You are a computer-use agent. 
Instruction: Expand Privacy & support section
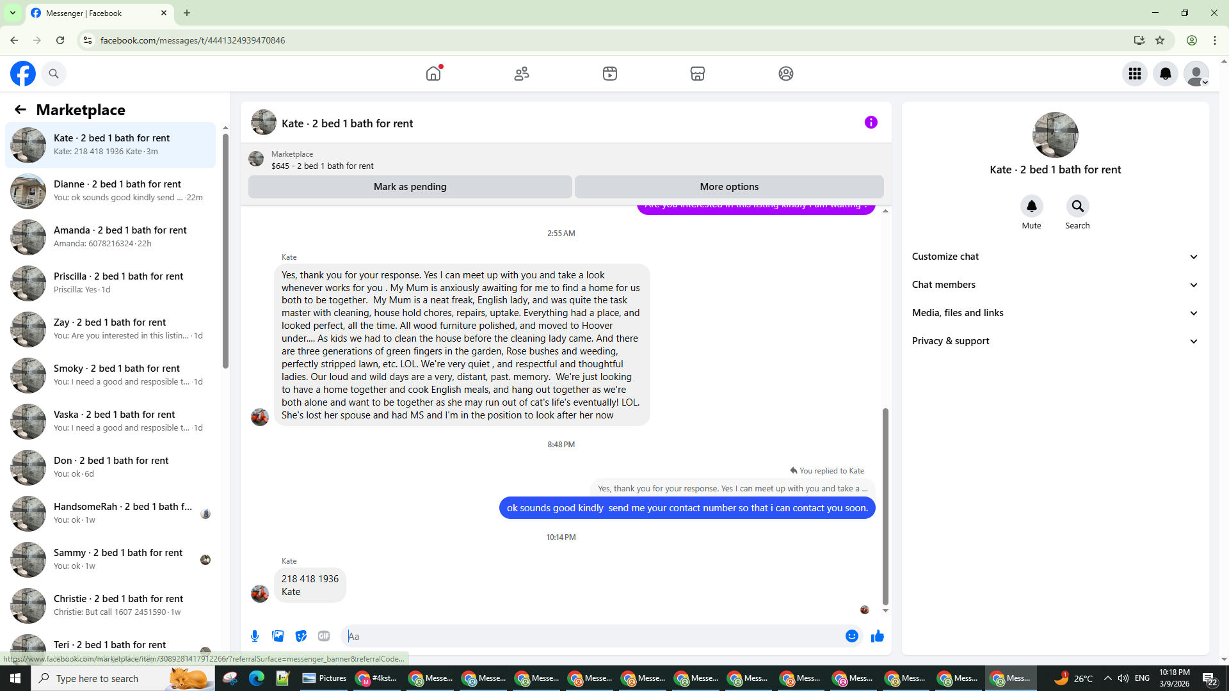[x=1055, y=341]
